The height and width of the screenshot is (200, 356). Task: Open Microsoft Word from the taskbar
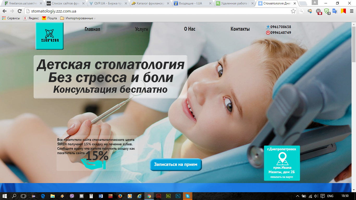click(x=101, y=196)
